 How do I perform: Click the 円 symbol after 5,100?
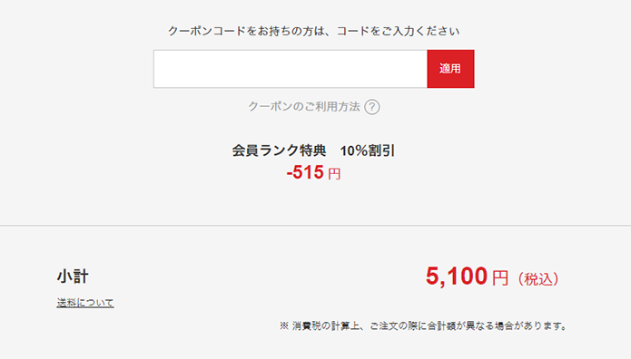(500, 278)
